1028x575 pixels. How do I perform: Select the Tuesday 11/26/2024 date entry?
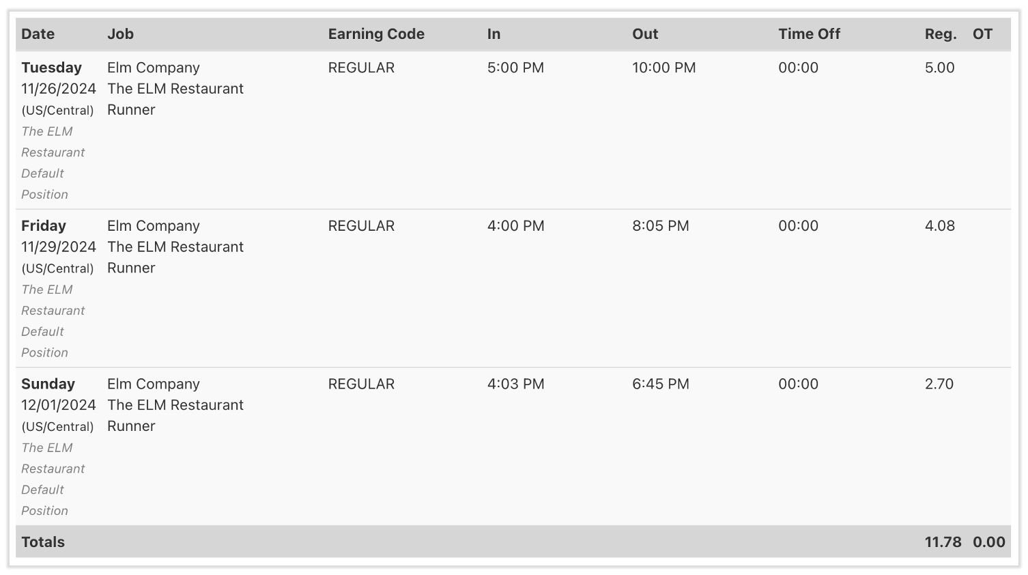58,79
